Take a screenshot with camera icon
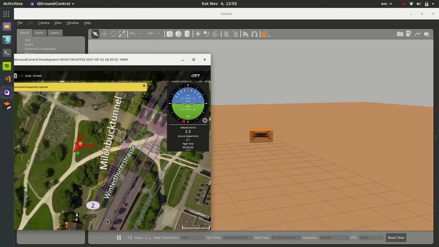Viewport: 439px width, 247px height. pos(400,34)
